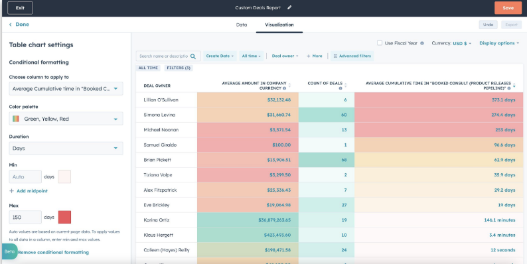This screenshot has width=527, height=264.
Task: Switch to the Data tab
Action: (242, 25)
